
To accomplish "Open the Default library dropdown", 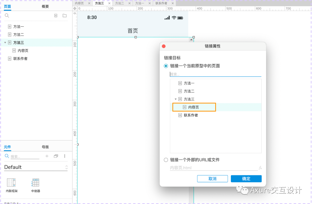I will (x=66, y=167).
